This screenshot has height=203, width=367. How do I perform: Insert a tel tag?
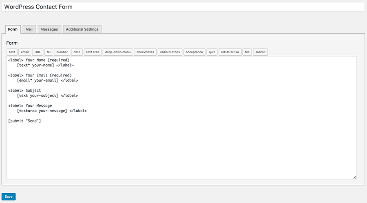49,52
